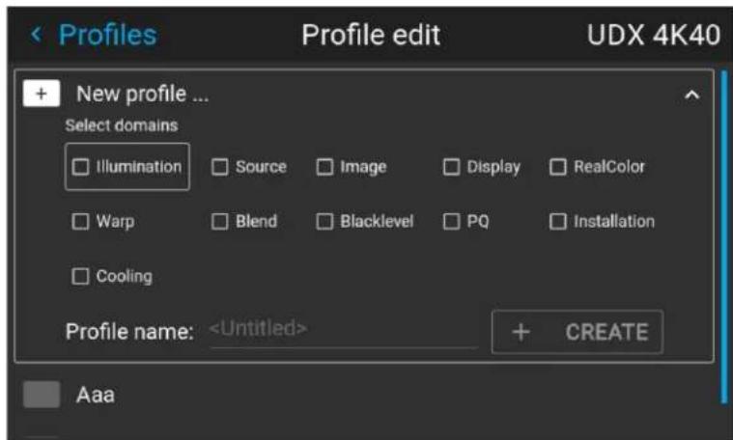Go back to Profiles
The width and height of the screenshot is (733, 440).
[x=94, y=35]
